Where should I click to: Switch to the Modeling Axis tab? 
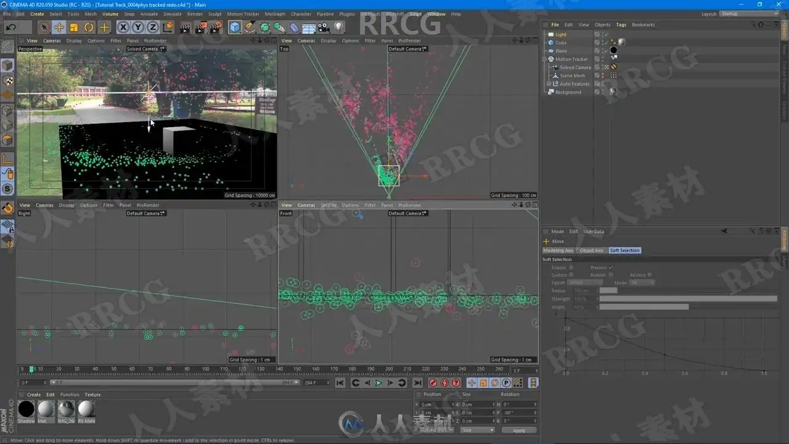[558, 250]
